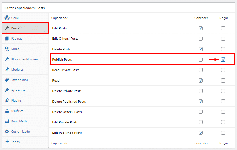Screen dimensions: 237x150
Task: Click the gear icon beside Customizado
Action: (x=7, y=131)
